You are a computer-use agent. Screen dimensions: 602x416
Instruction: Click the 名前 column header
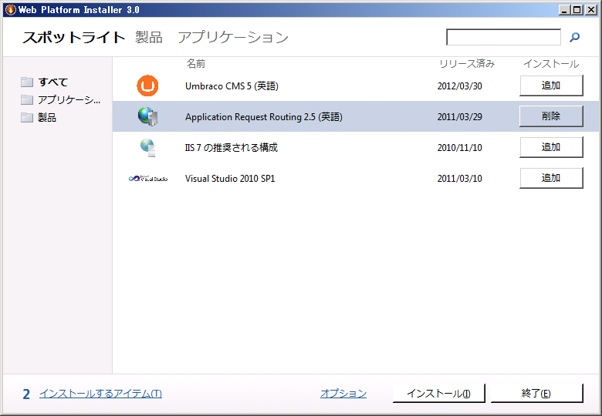coord(196,64)
